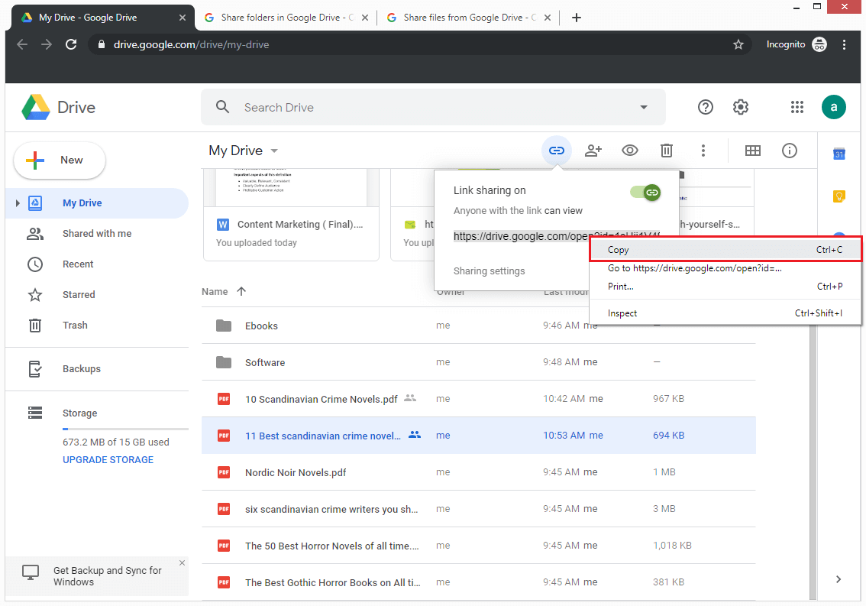
Task: Open the My Drive dropdown arrow
Action: (x=274, y=151)
